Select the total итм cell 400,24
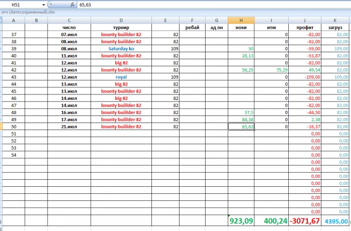 (x=272, y=220)
